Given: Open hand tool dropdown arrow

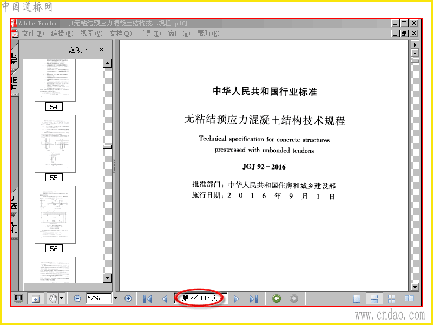Looking at the screenshot, I should click(x=62, y=298).
